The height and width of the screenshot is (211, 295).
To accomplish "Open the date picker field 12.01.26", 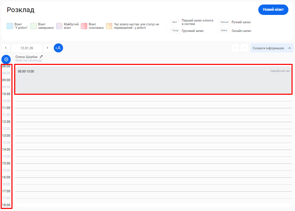I will [27, 48].
